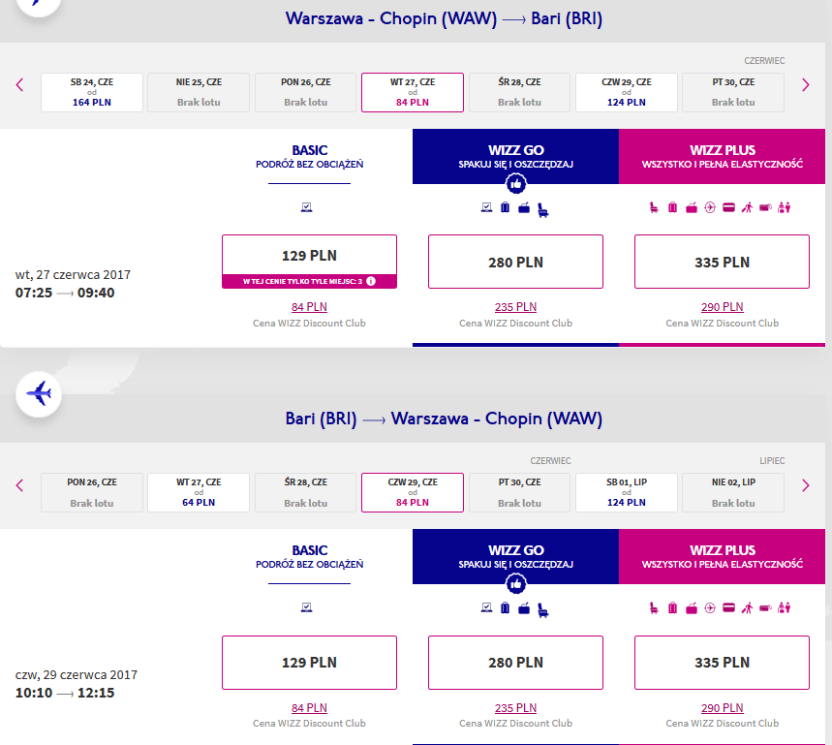Open outbound 235 PLN Discount Club price link
This screenshot has height=745, width=832.
pos(515,307)
